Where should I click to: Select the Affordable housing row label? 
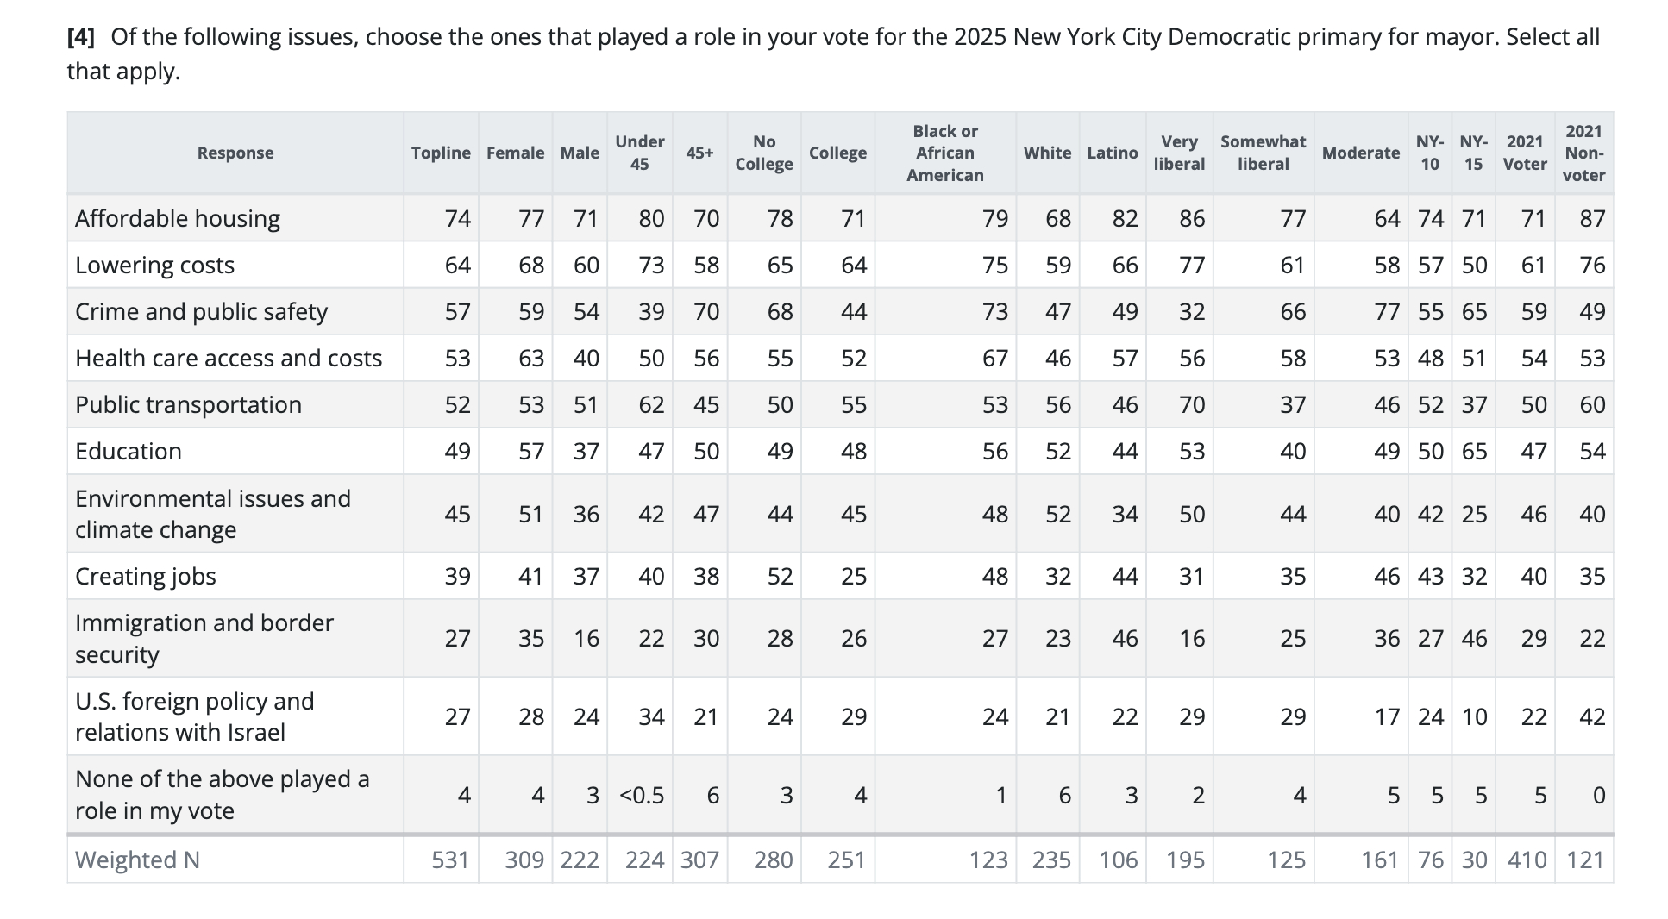178,218
